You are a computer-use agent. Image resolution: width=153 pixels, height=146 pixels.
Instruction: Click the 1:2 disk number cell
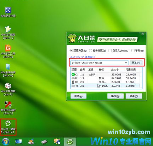82,78
